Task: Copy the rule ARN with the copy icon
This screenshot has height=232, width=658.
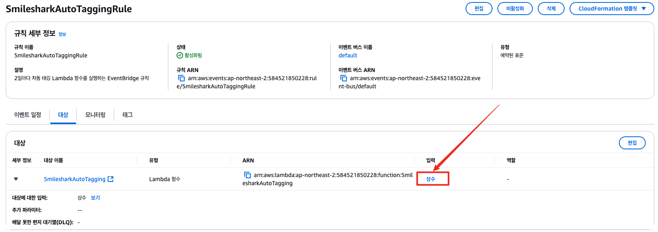Action: click(181, 78)
